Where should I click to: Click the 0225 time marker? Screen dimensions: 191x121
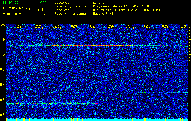tap(92, 26)
